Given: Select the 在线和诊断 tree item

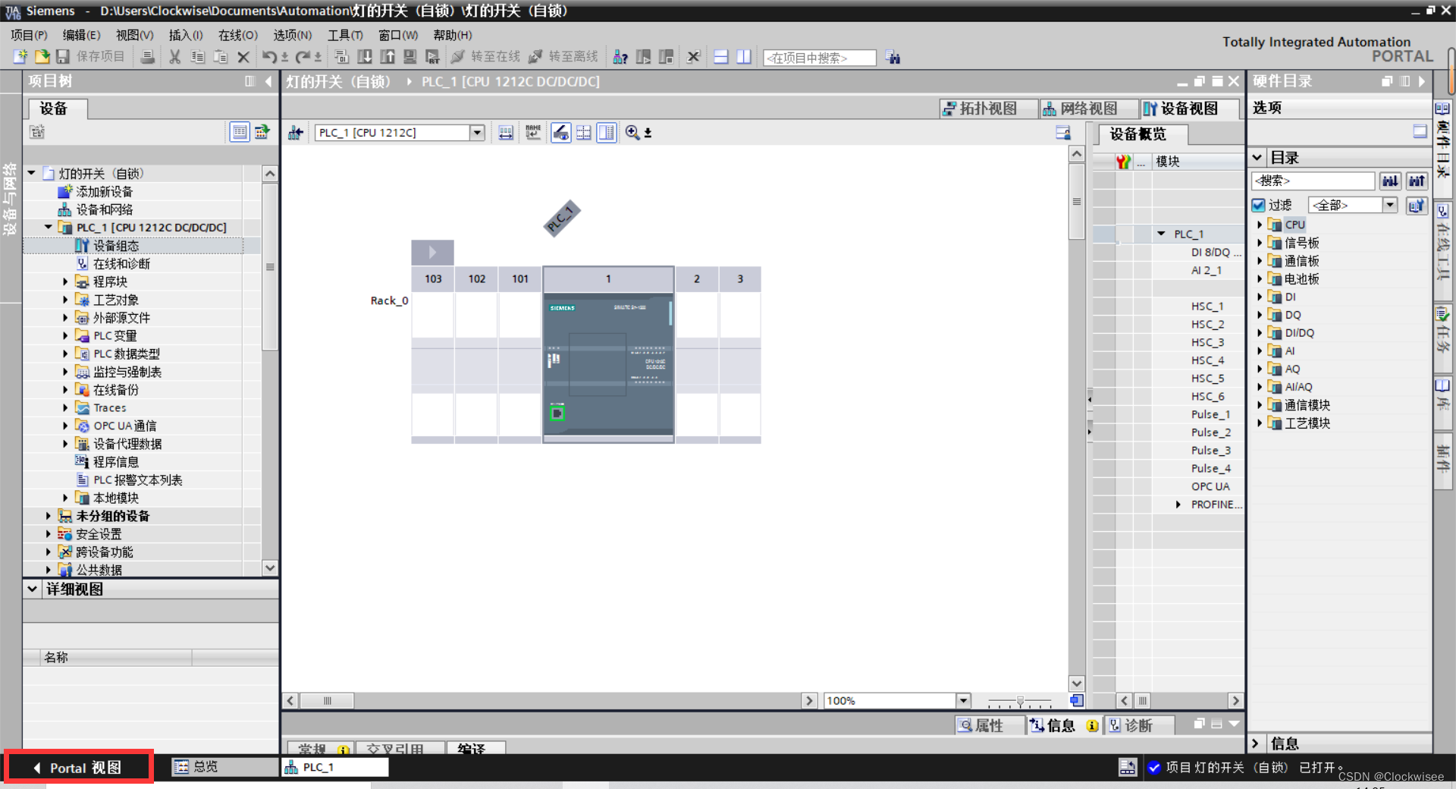Looking at the screenshot, I should [121, 263].
